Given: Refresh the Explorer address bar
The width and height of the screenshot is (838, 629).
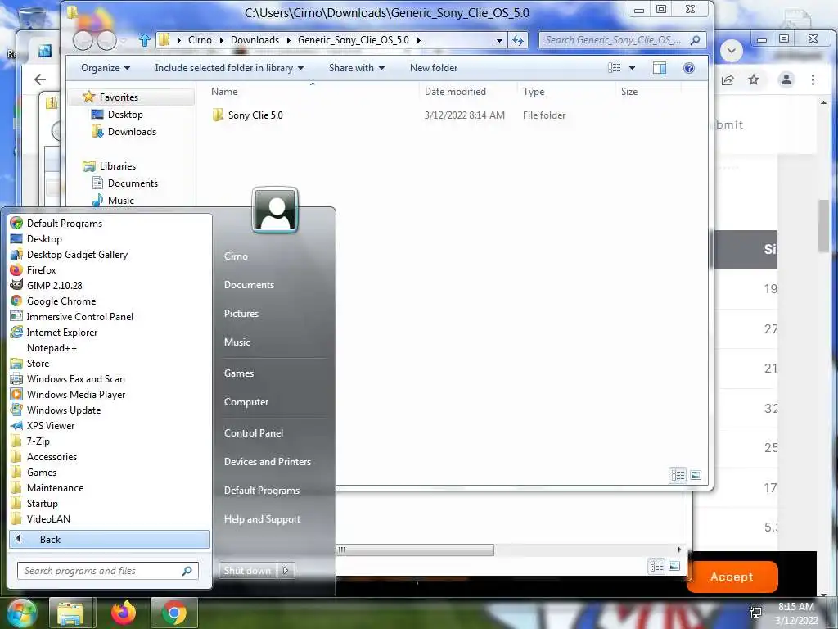Looking at the screenshot, I should [x=518, y=40].
